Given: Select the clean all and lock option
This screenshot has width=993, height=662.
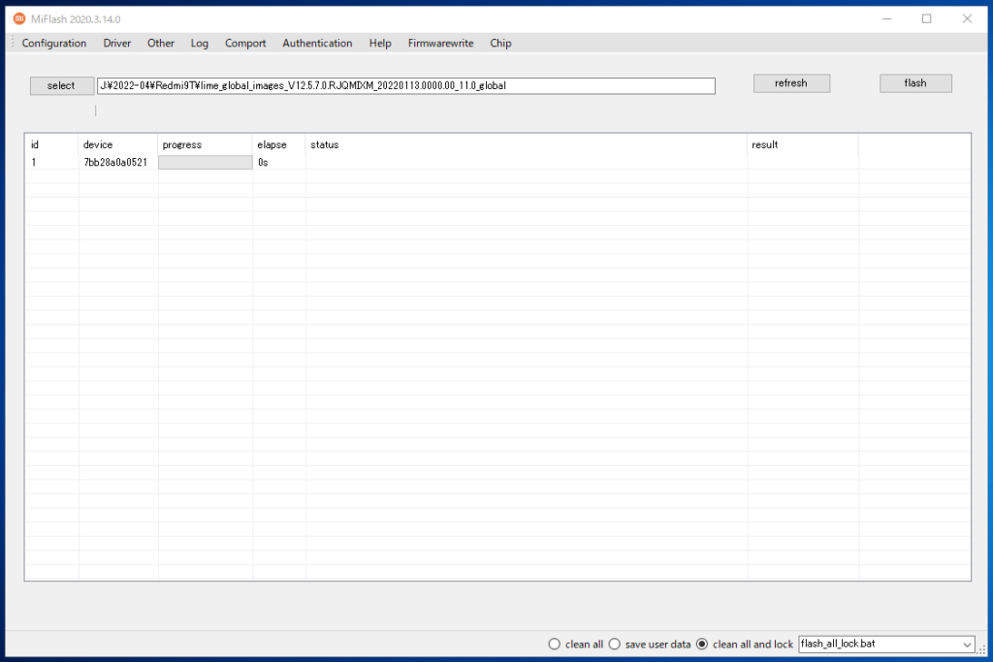Looking at the screenshot, I should pos(703,645).
